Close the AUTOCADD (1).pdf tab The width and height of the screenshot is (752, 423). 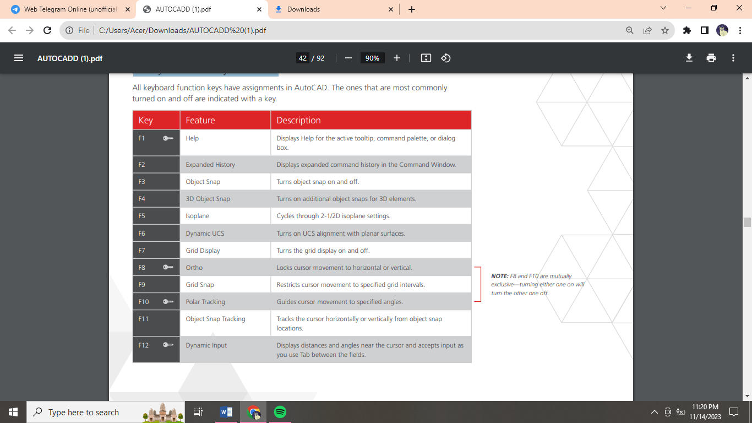point(259,9)
